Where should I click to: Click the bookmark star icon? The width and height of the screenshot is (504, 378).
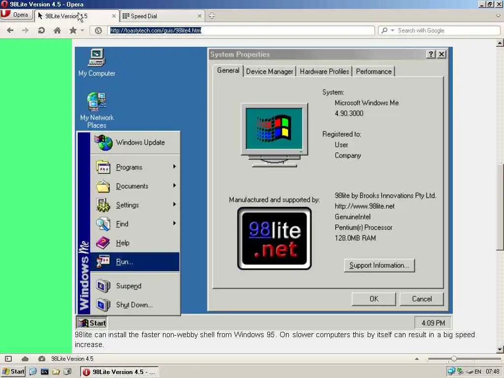pos(73,31)
